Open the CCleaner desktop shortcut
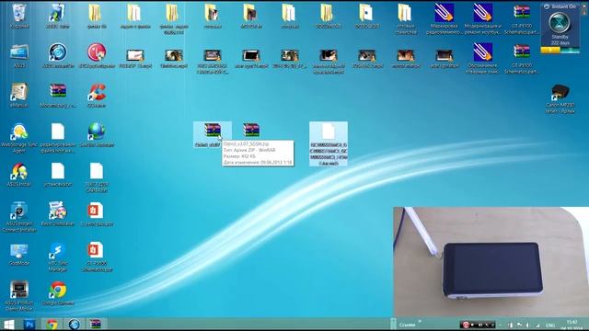 (x=97, y=96)
